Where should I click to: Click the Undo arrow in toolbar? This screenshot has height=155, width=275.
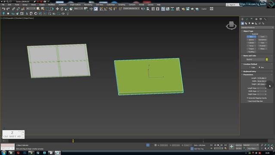pos(3,9)
